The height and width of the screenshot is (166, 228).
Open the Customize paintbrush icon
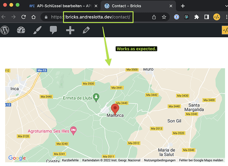pyautogui.click(x=37, y=30)
